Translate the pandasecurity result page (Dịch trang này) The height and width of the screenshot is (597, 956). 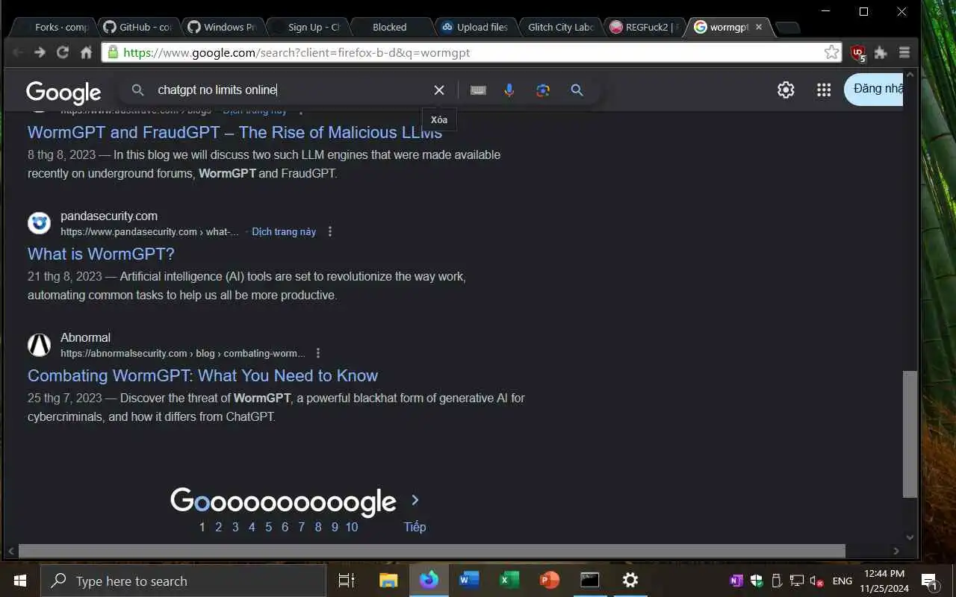pyautogui.click(x=284, y=231)
